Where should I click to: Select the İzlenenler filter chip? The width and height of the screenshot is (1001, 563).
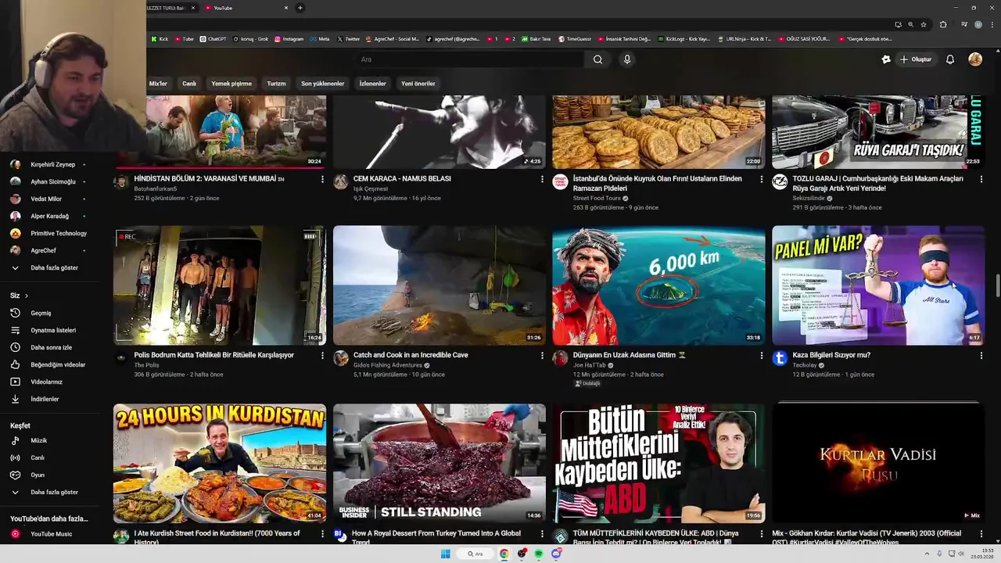point(372,84)
